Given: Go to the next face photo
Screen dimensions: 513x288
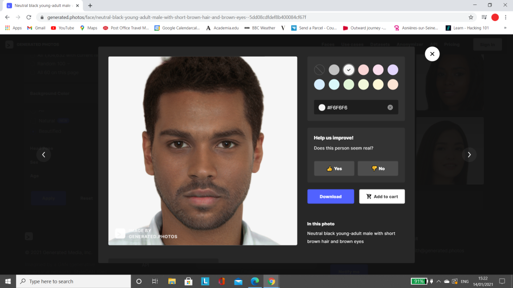Looking at the screenshot, I should [469, 155].
